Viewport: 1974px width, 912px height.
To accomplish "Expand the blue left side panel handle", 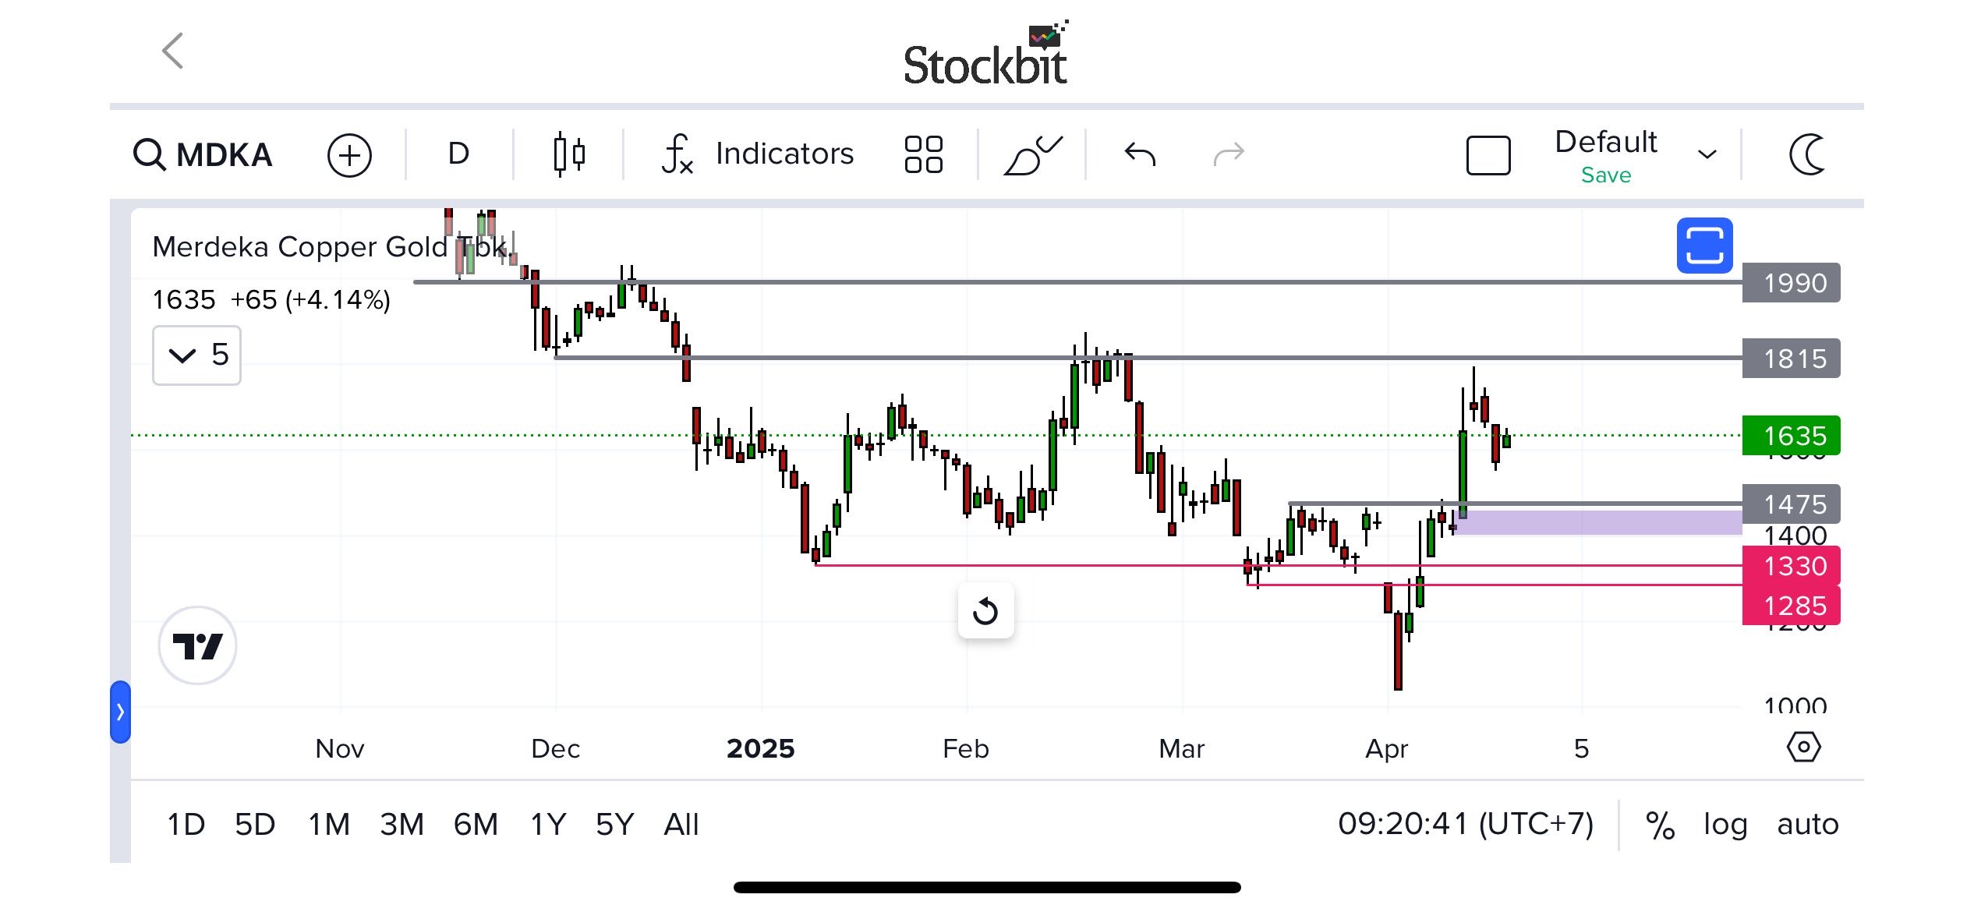I will coord(120,712).
